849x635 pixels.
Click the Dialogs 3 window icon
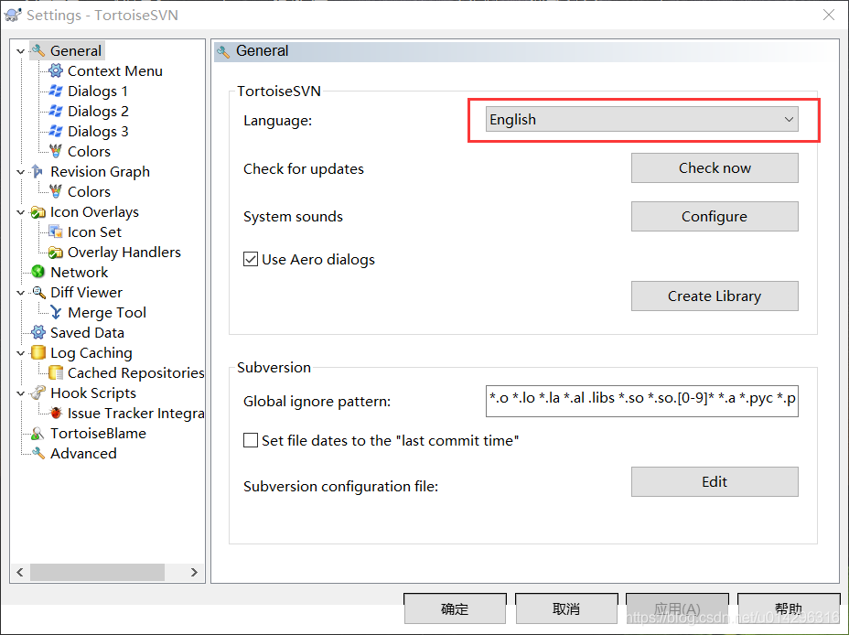pyautogui.click(x=55, y=131)
